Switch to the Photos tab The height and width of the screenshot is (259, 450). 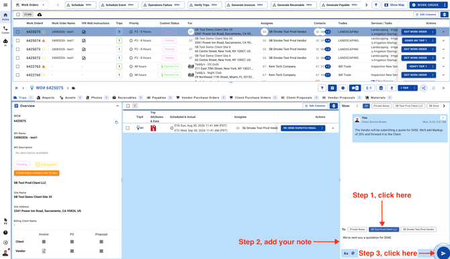point(97,98)
